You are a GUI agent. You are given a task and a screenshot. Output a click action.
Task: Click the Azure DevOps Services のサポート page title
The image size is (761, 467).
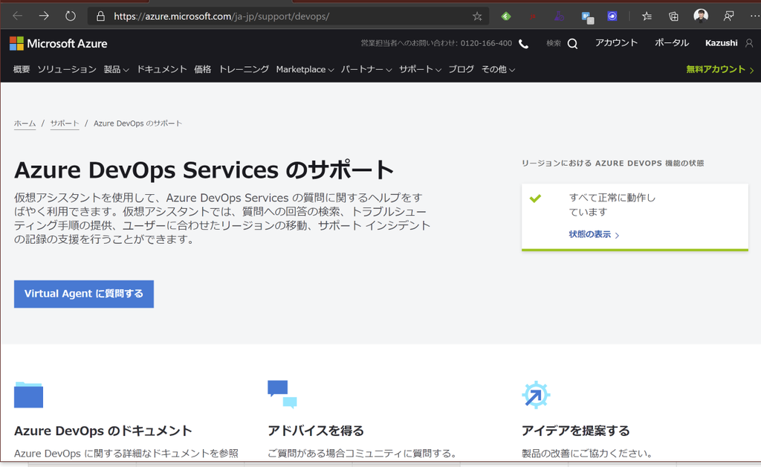[204, 170]
